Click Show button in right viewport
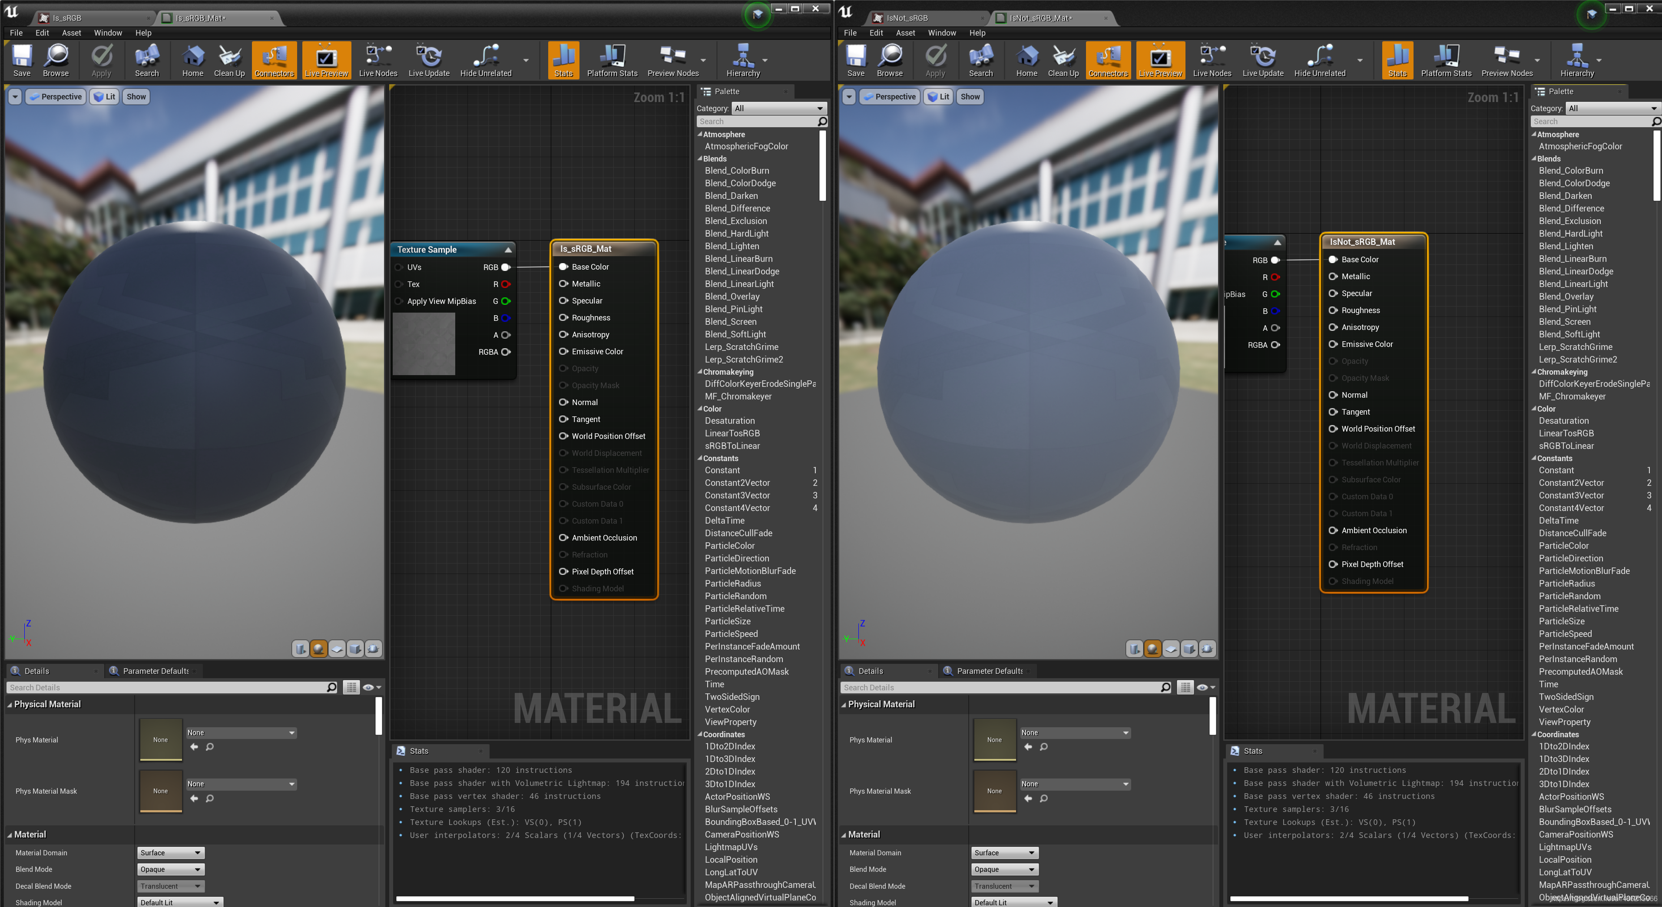 pos(970,97)
